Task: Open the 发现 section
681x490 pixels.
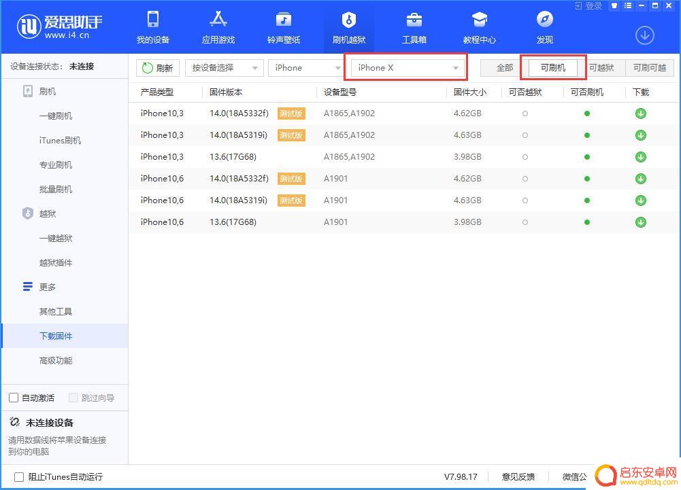Action: coord(545,28)
